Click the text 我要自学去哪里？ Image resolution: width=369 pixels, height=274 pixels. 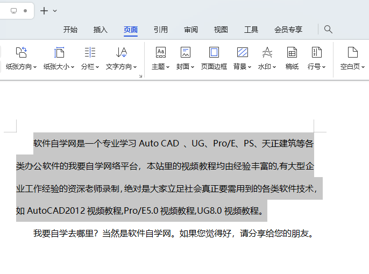pyautogui.click(x=66, y=234)
